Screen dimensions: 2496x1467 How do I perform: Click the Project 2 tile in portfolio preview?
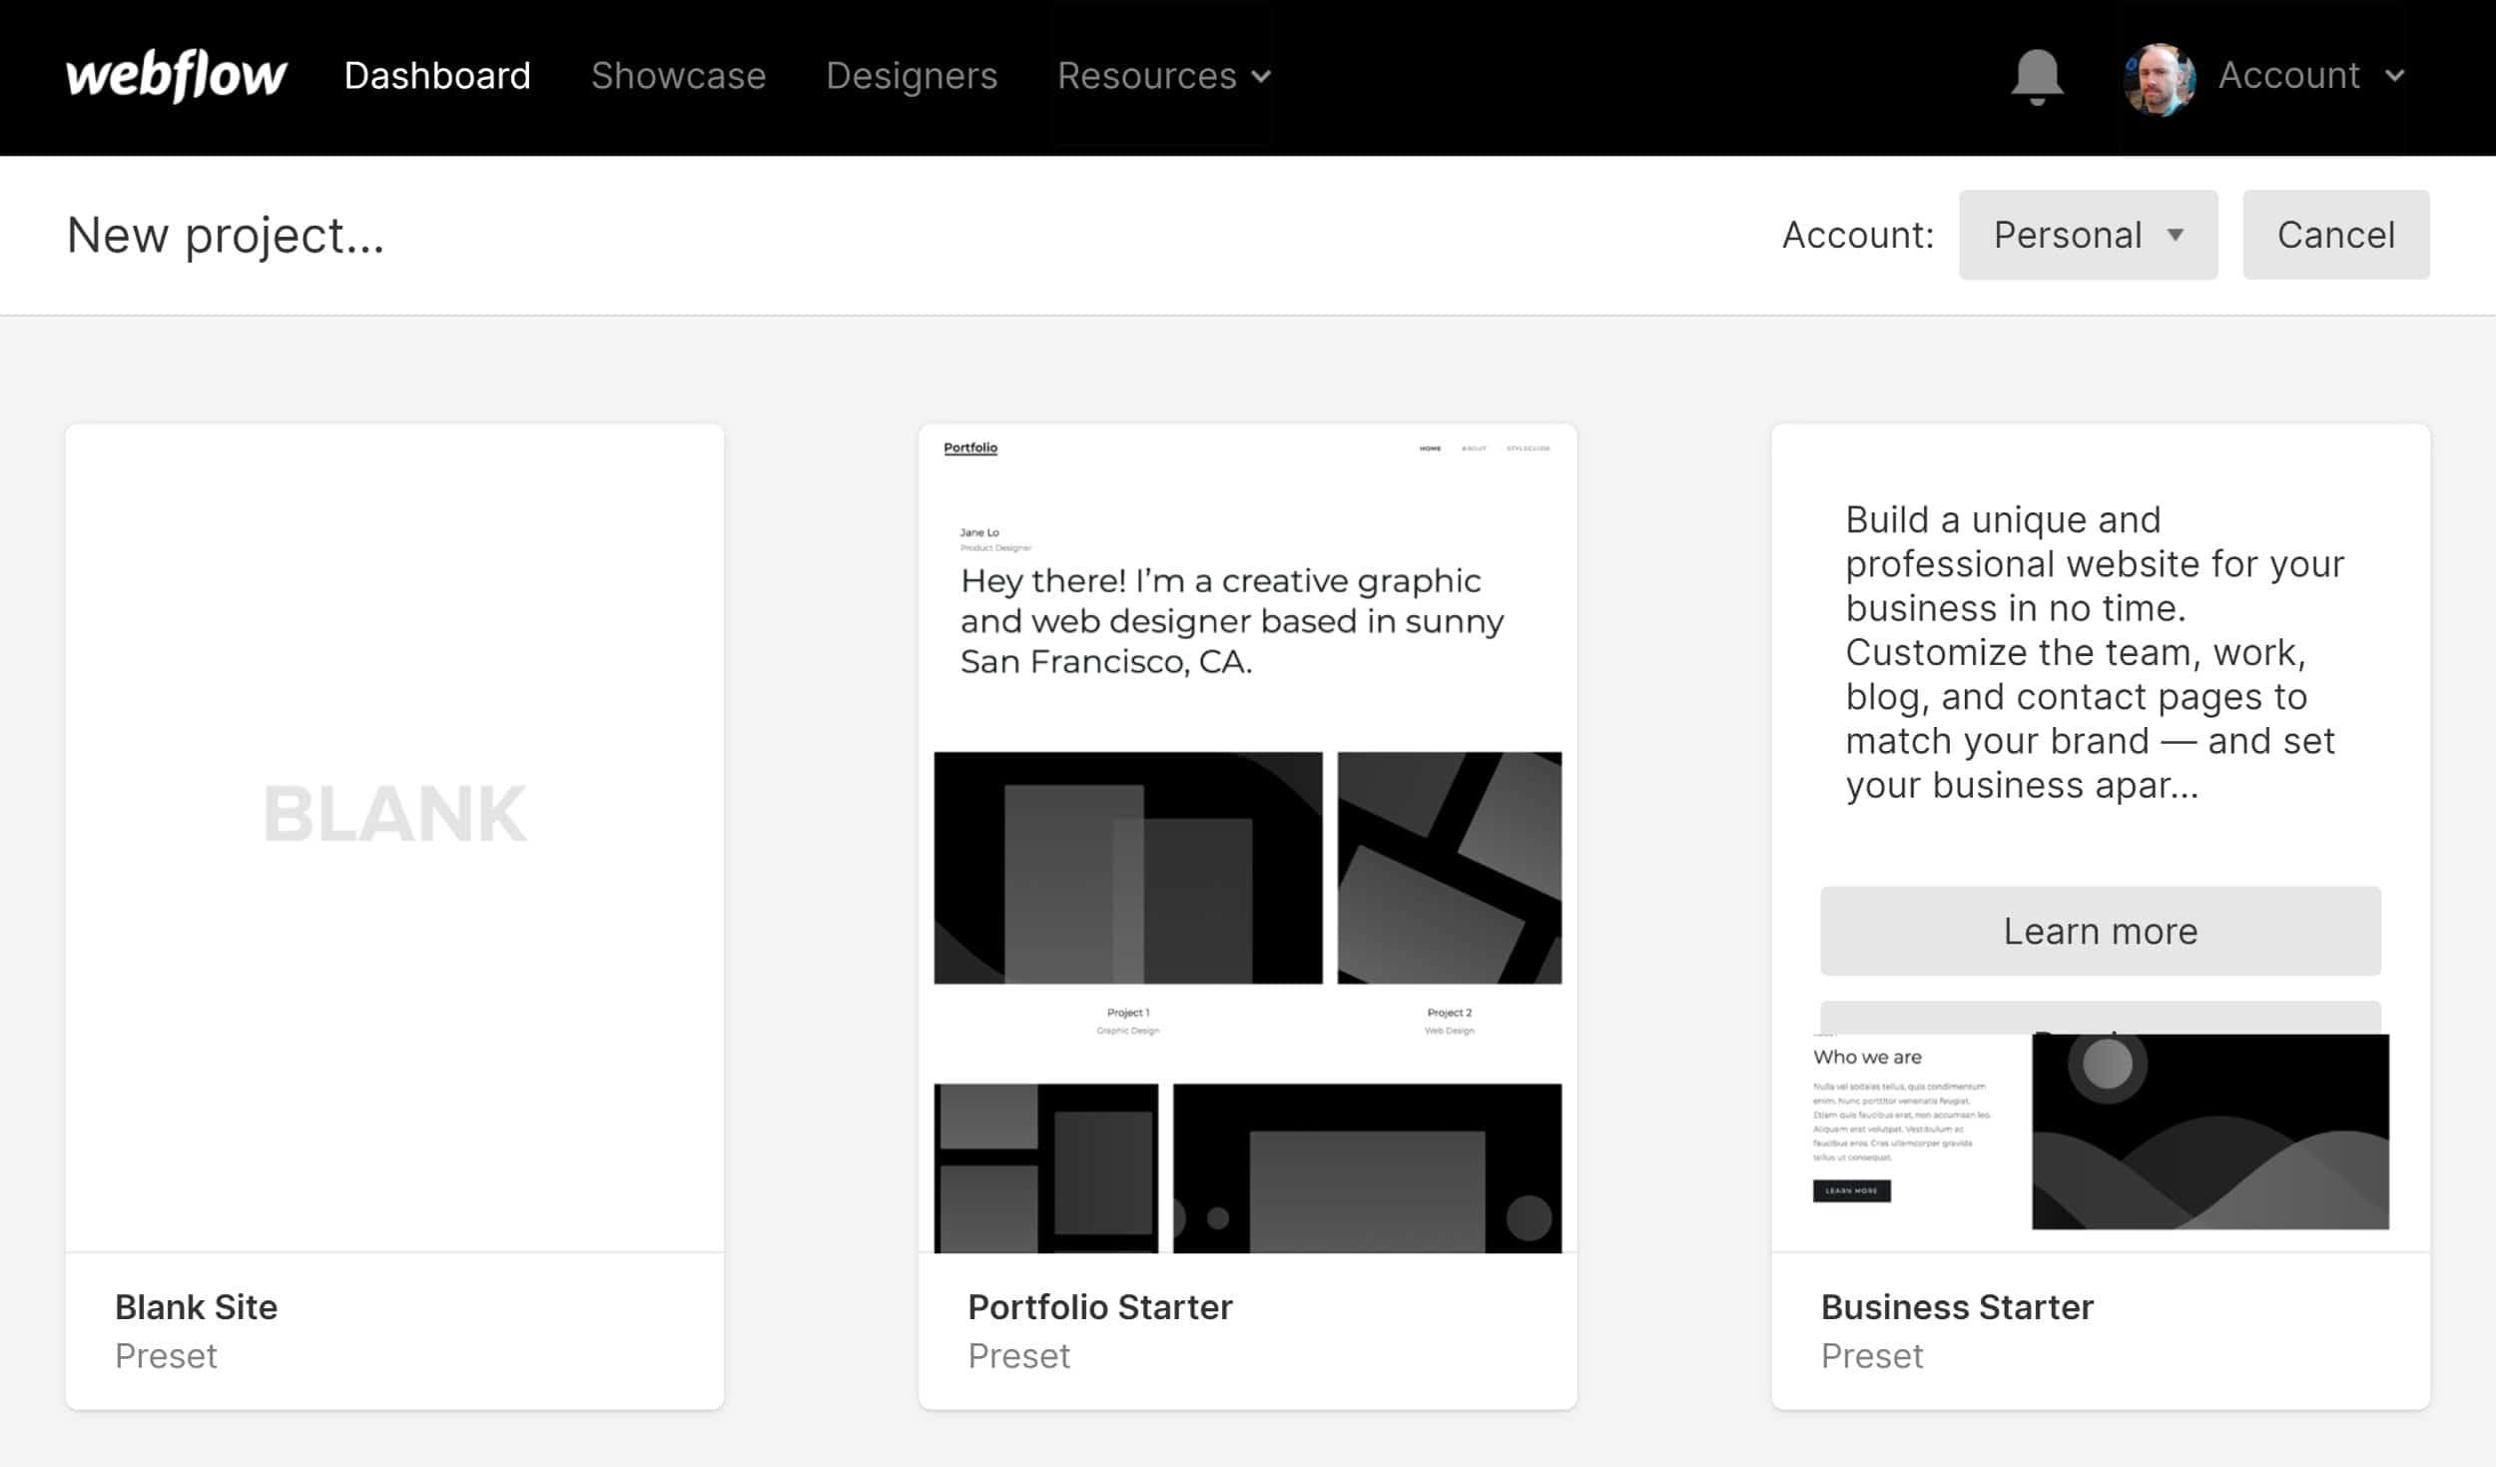(1449, 868)
